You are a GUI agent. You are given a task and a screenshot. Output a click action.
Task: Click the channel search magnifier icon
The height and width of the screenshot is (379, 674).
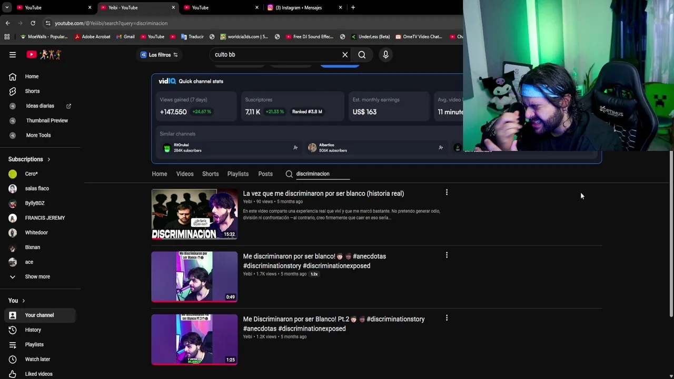pyautogui.click(x=289, y=174)
